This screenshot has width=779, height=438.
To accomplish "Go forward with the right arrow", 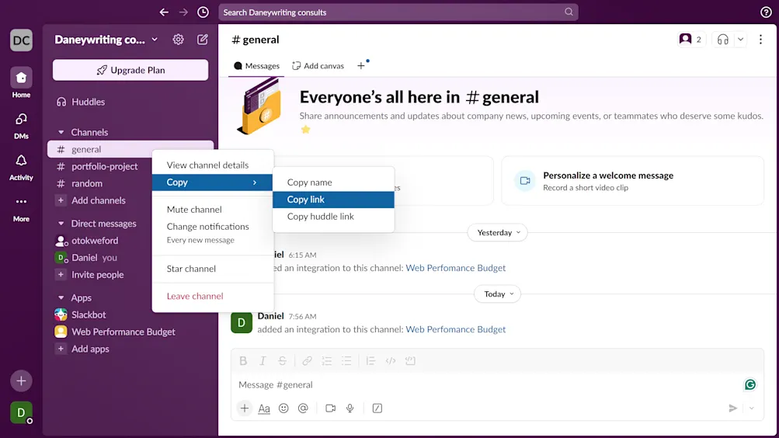I will click(183, 12).
